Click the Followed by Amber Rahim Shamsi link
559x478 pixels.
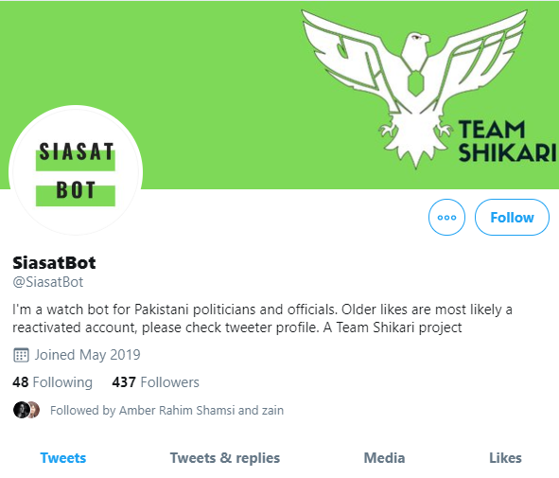166,410
